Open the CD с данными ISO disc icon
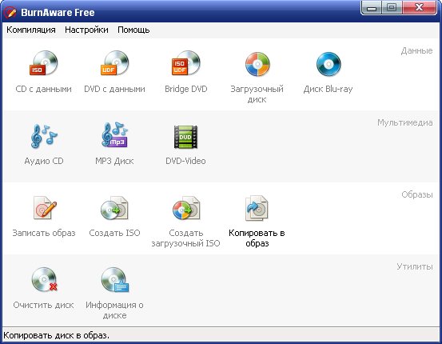Viewport: 442px width, 344px height. [44, 63]
